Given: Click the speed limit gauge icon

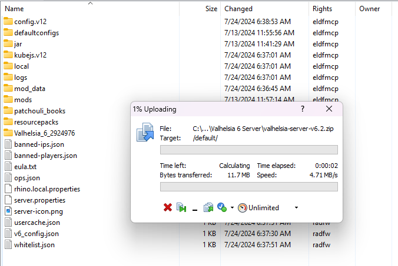Looking at the screenshot, I should coord(242,208).
